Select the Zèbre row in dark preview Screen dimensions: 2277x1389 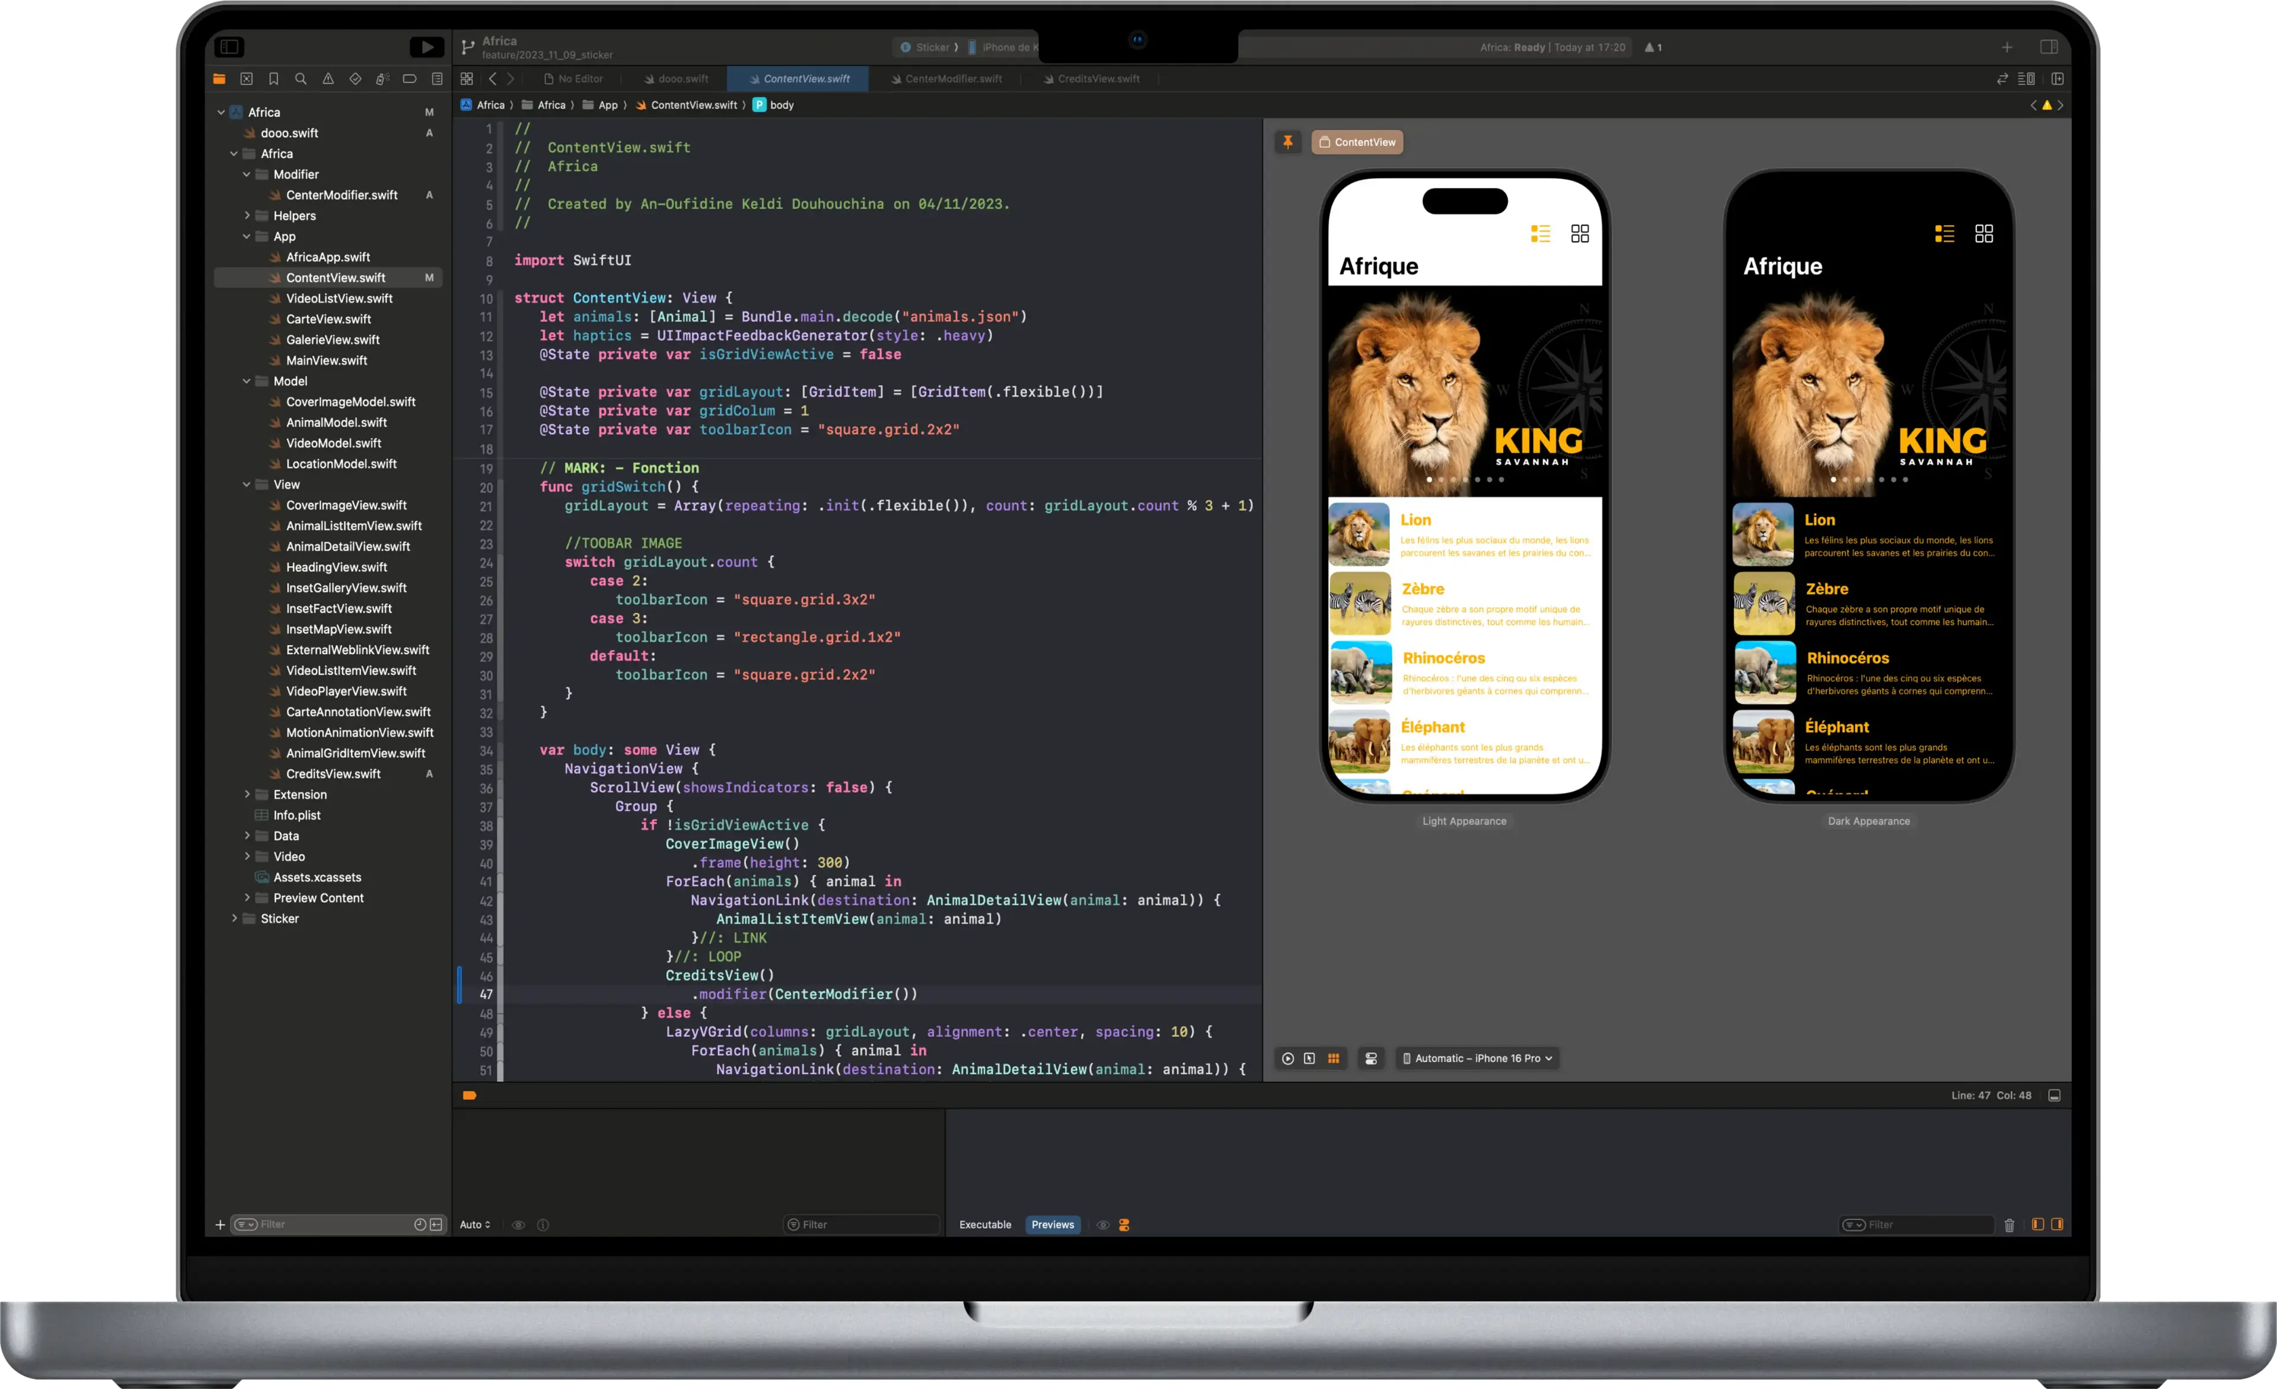pos(1868,604)
